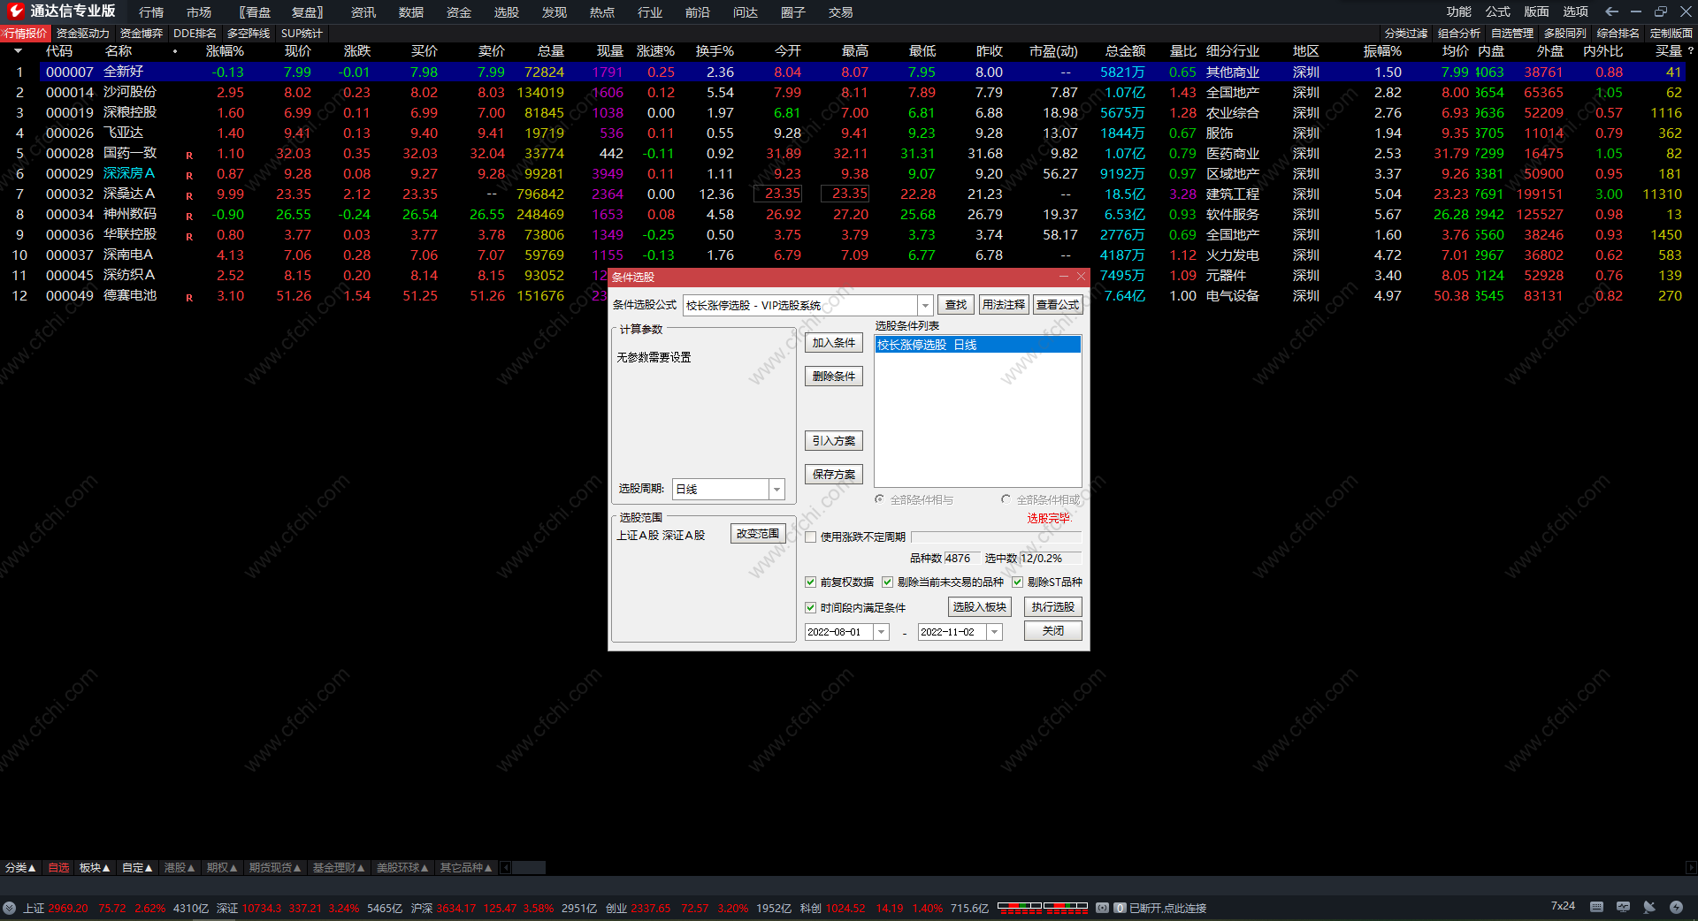
Task: Open the 资金 menu
Action: click(x=459, y=12)
